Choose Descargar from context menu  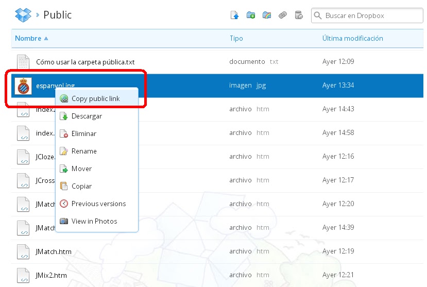pos(97,116)
